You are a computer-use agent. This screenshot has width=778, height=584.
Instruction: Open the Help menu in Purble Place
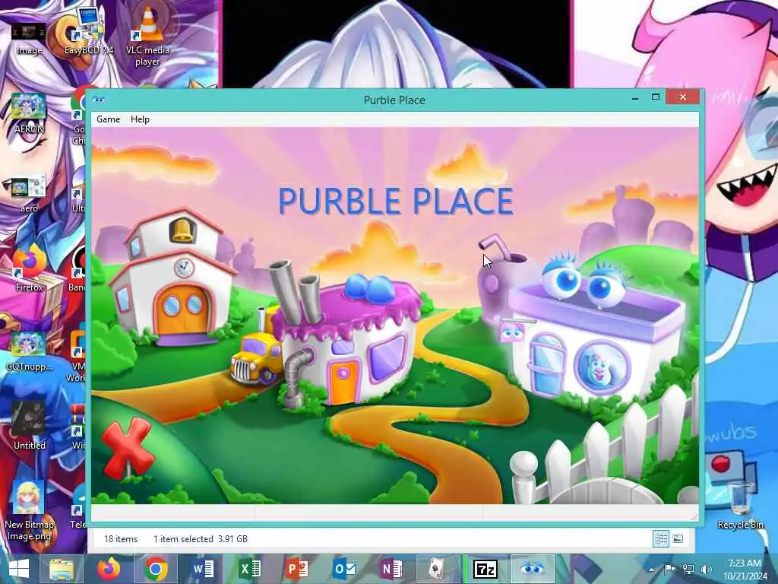coord(140,119)
